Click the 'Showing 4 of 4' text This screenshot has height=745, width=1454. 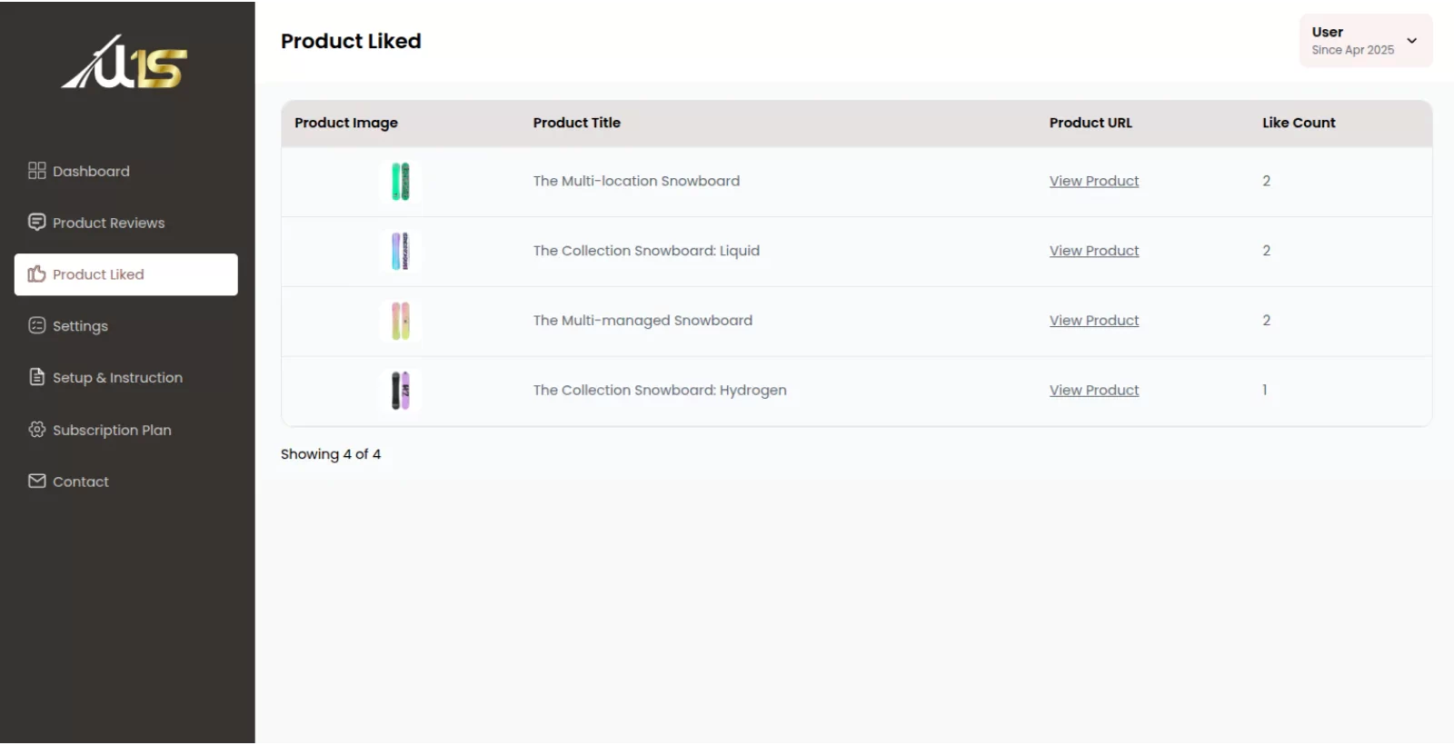coord(331,454)
